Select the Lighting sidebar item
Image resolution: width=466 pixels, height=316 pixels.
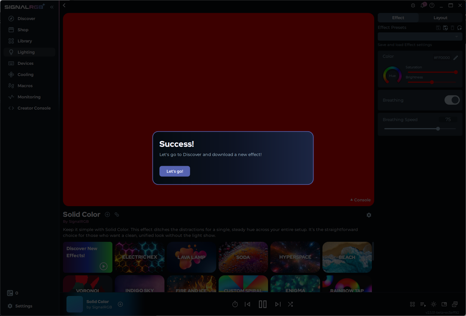pos(29,52)
